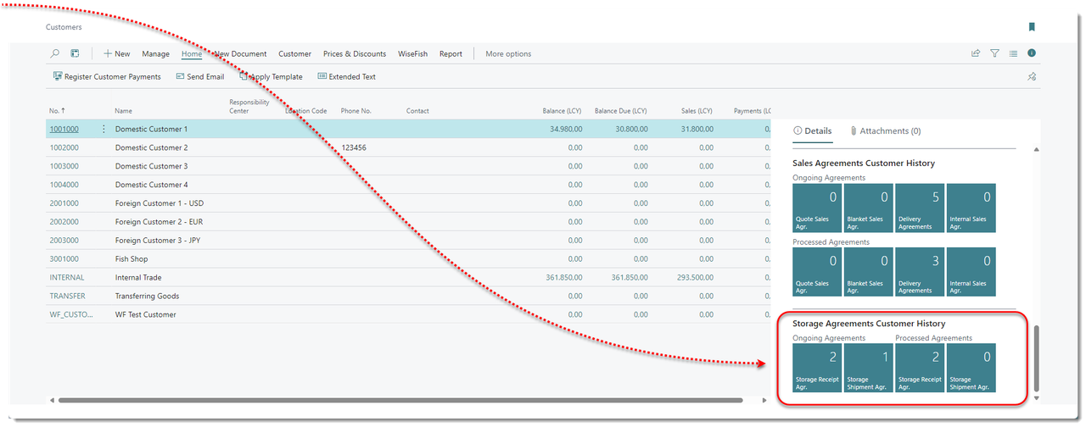The image size is (1086, 427).
Task: Click the search magnifier icon
Action: pos(55,53)
